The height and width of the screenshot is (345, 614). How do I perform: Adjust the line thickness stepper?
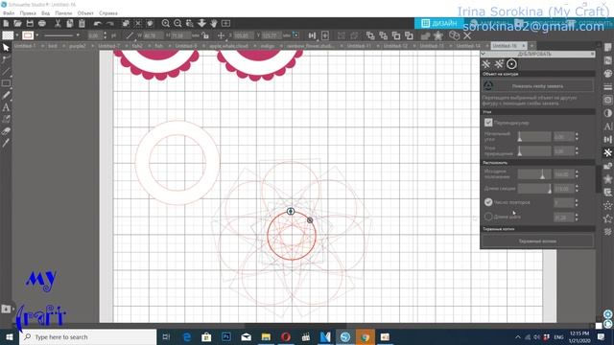point(105,35)
